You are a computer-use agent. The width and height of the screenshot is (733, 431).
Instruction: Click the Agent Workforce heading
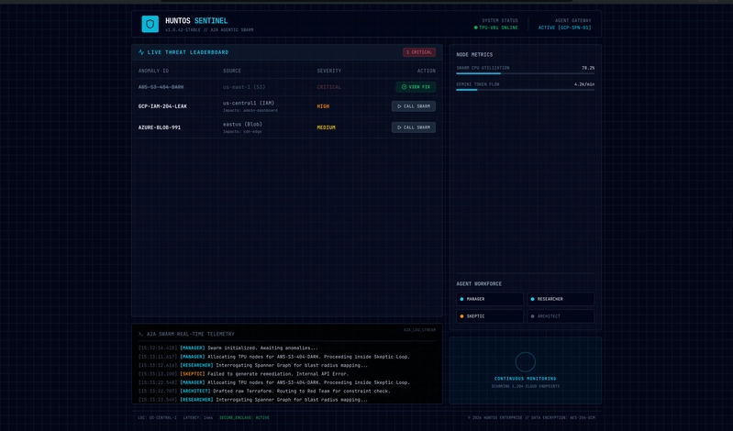(x=479, y=283)
